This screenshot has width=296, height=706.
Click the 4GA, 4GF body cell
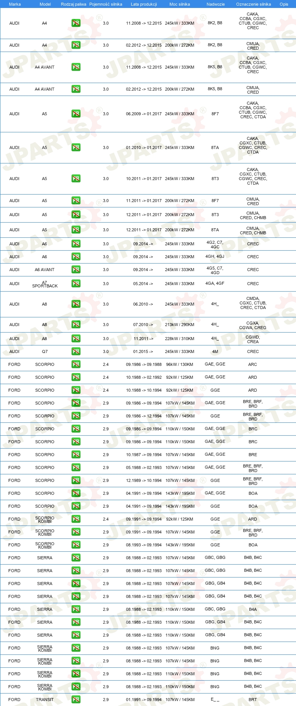pyautogui.click(x=215, y=283)
